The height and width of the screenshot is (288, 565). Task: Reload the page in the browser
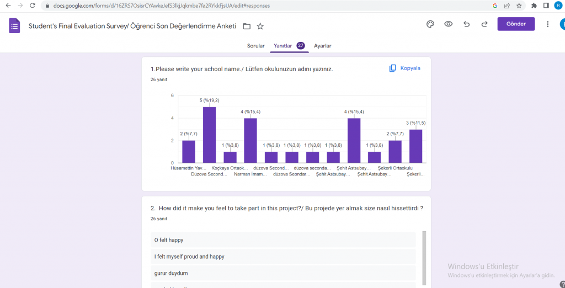33,6
